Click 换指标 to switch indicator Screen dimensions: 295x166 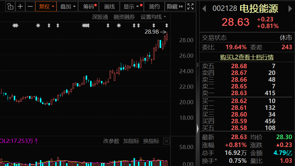click(x=151, y=141)
